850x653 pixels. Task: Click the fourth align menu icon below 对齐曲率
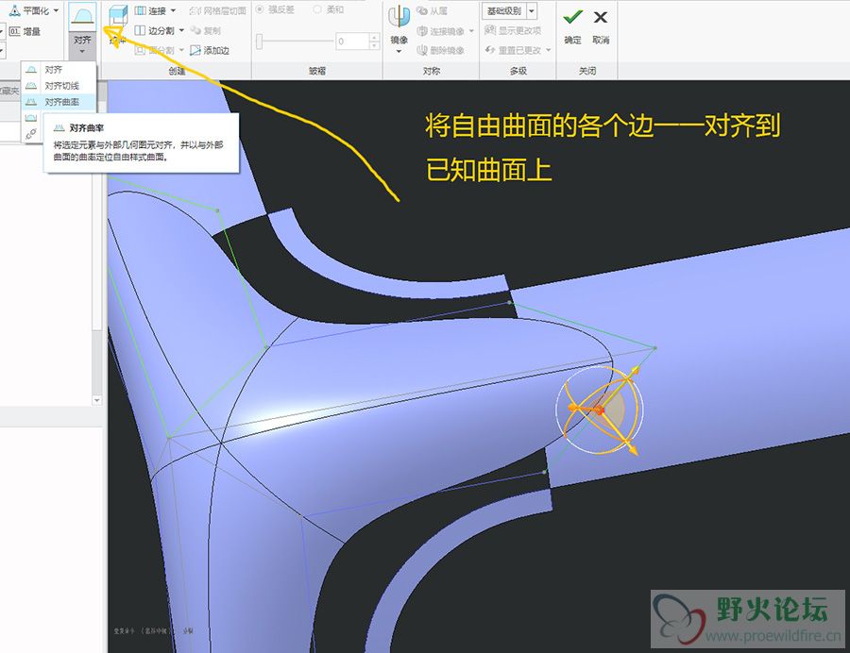pyautogui.click(x=31, y=118)
